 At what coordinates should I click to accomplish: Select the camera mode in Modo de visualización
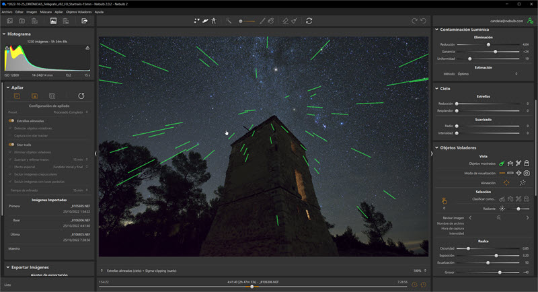click(527, 173)
